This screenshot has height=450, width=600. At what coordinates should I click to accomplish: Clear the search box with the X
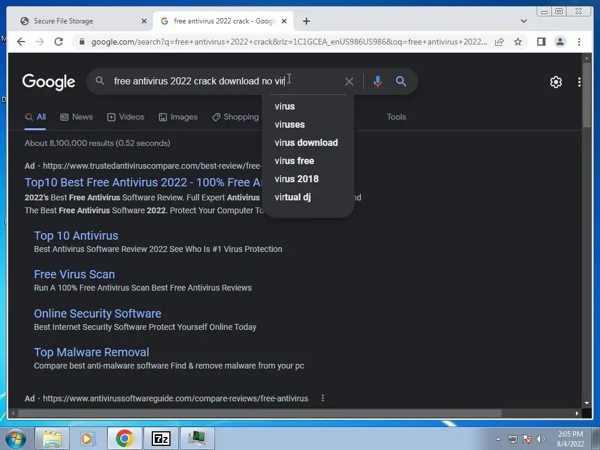click(349, 81)
